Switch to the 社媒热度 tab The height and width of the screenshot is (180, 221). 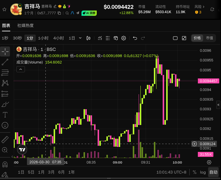pos(25,25)
